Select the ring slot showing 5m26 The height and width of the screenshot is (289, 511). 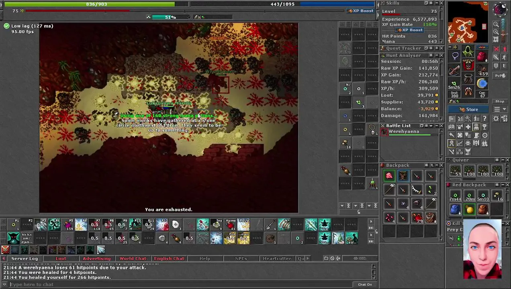[454, 83]
